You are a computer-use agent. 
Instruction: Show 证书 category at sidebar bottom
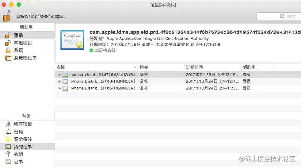(27, 162)
